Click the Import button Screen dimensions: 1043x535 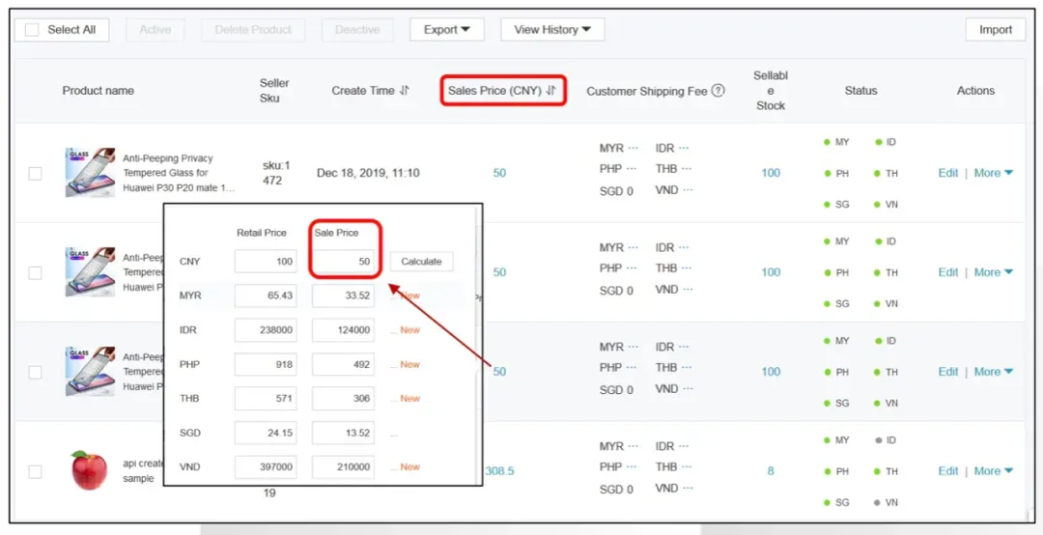(x=996, y=30)
